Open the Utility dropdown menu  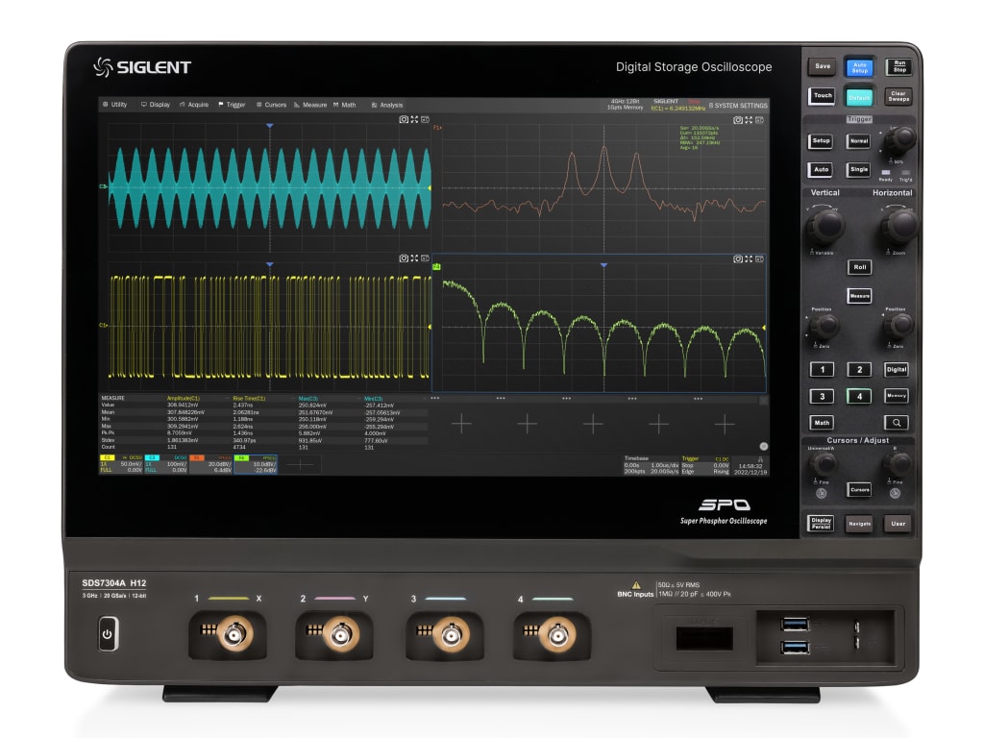(x=113, y=105)
